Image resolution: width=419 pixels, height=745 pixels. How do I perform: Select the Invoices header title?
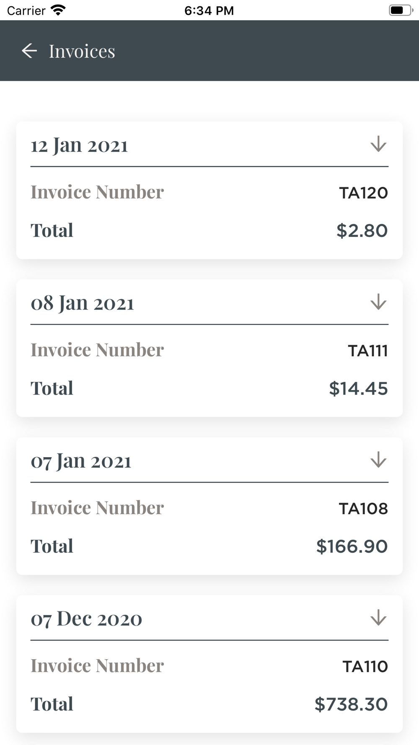pos(82,51)
